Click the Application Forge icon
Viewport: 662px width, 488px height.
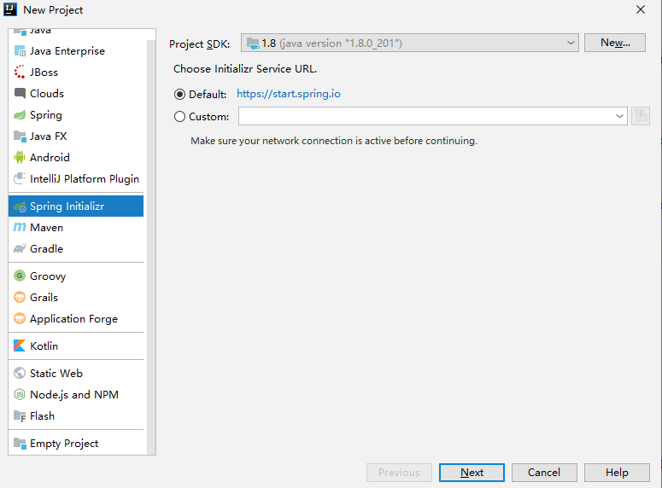(x=20, y=318)
